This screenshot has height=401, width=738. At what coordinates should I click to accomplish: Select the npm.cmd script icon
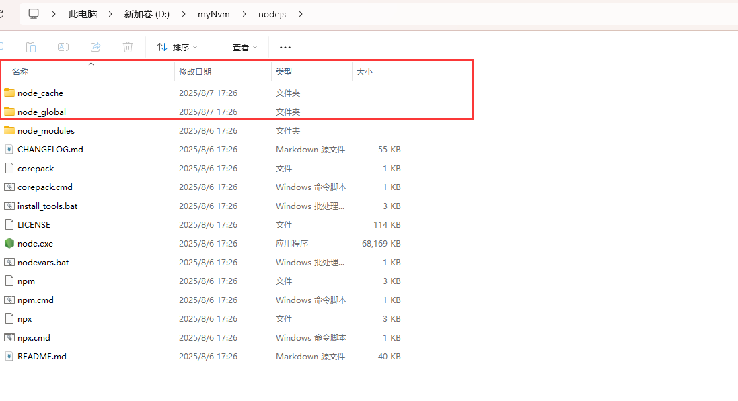9,300
